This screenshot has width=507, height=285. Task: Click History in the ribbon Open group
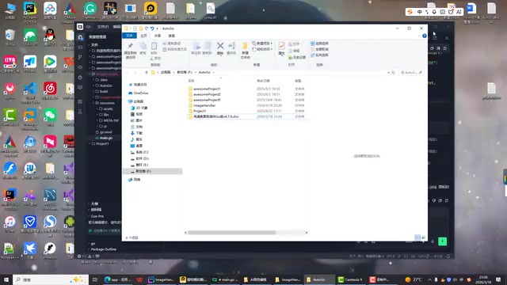tap(297, 57)
